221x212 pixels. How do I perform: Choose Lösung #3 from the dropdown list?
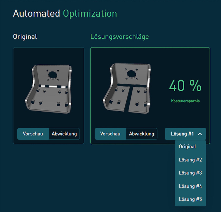pyautogui.click(x=190, y=173)
